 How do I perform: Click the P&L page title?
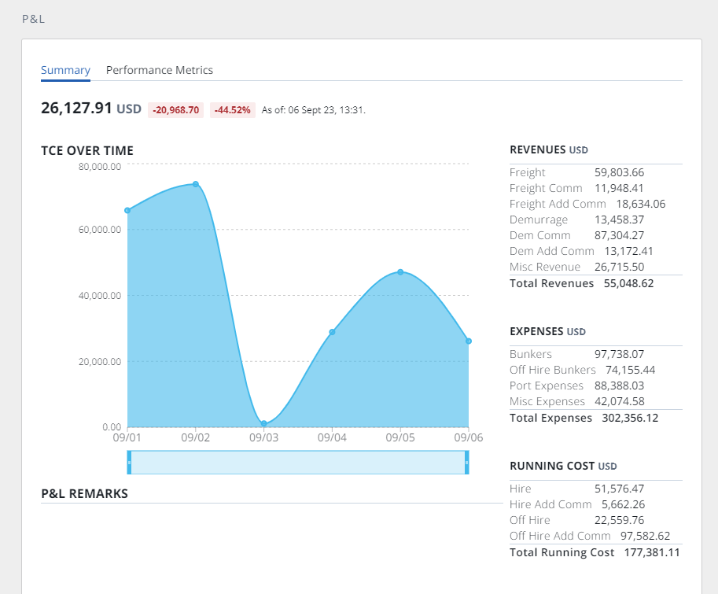coord(33,18)
